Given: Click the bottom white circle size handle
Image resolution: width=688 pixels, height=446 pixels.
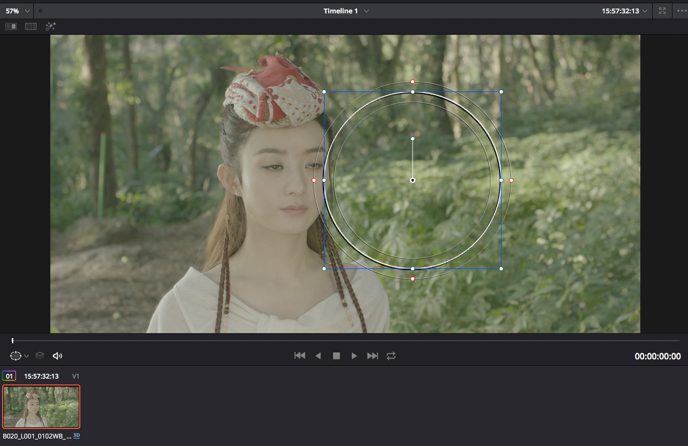Looking at the screenshot, I should click(x=413, y=268).
